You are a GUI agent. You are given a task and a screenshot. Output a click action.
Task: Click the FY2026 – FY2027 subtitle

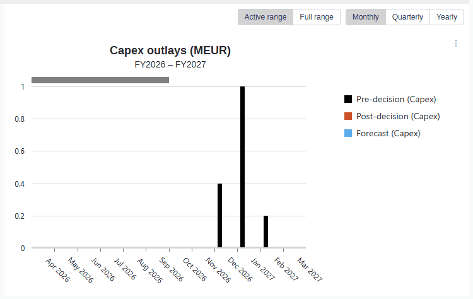(170, 64)
